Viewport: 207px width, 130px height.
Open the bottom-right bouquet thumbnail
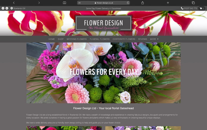[143, 128]
